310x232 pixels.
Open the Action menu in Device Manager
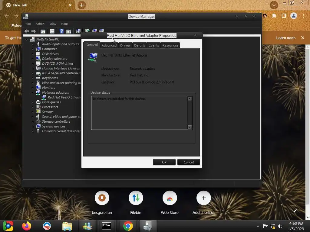coord(40,24)
